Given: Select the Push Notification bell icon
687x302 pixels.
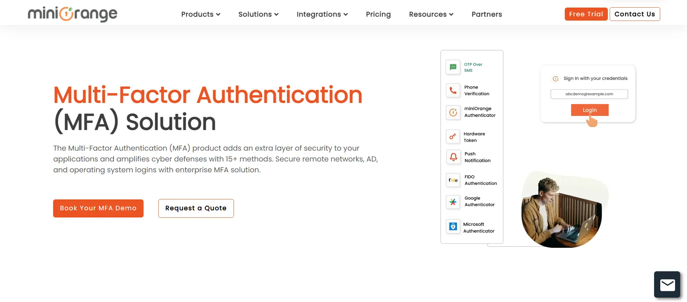Looking at the screenshot, I should pyautogui.click(x=453, y=157).
